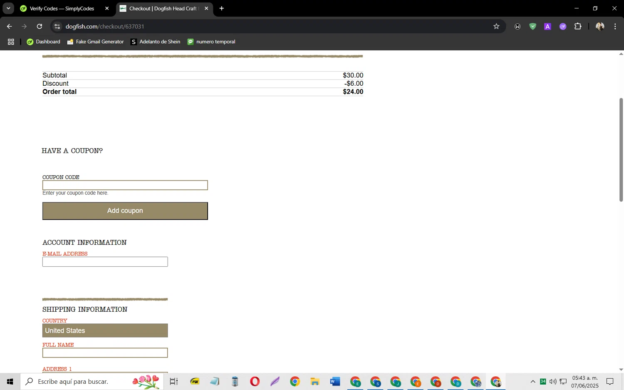Open the Adelanto de Shein bookmark

[155, 42]
